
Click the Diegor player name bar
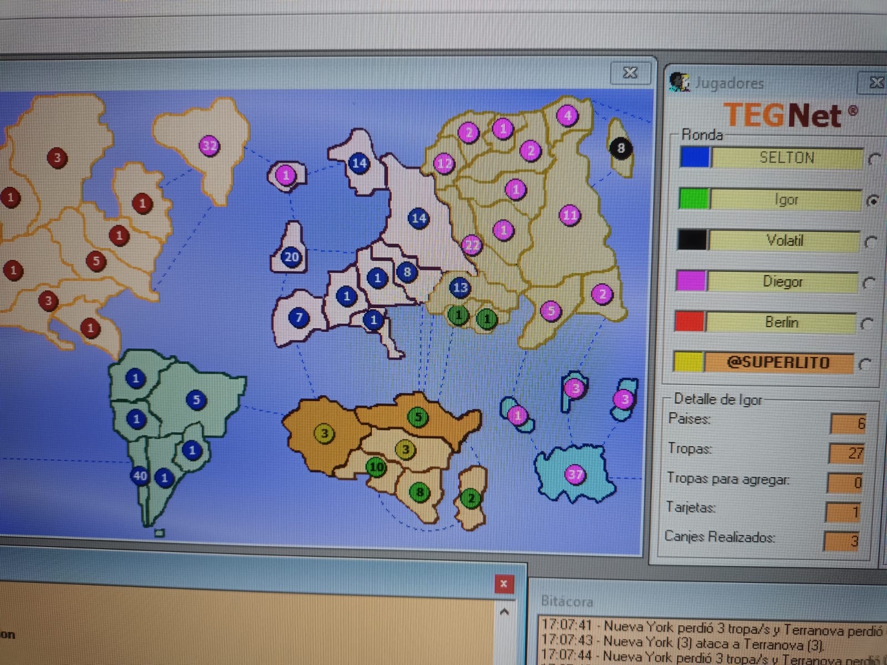782,282
